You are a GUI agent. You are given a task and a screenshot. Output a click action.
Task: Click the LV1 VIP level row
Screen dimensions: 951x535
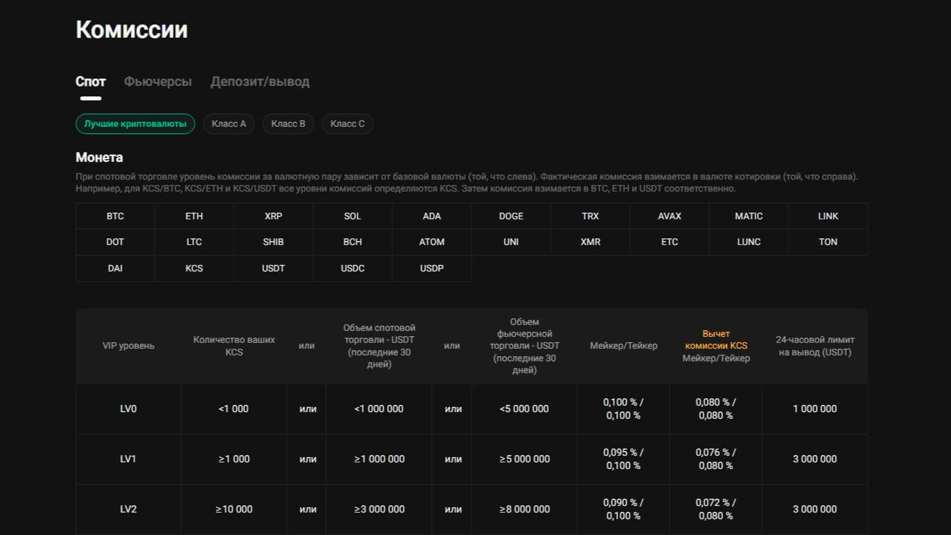(128, 459)
